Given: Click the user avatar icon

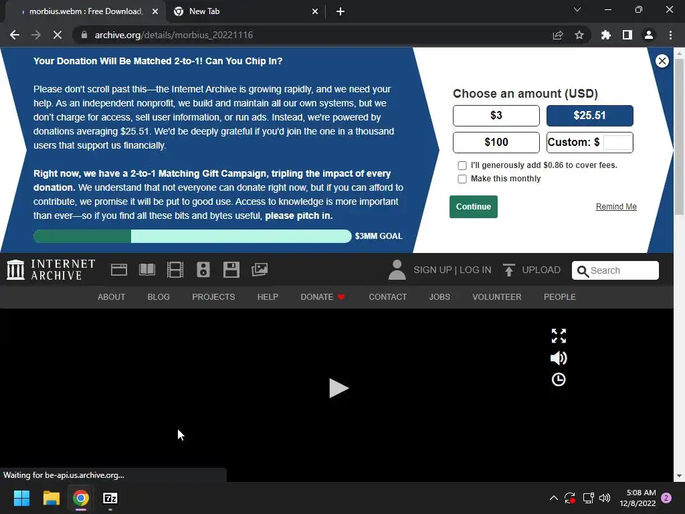Looking at the screenshot, I should pyautogui.click(x=397, y=270).
